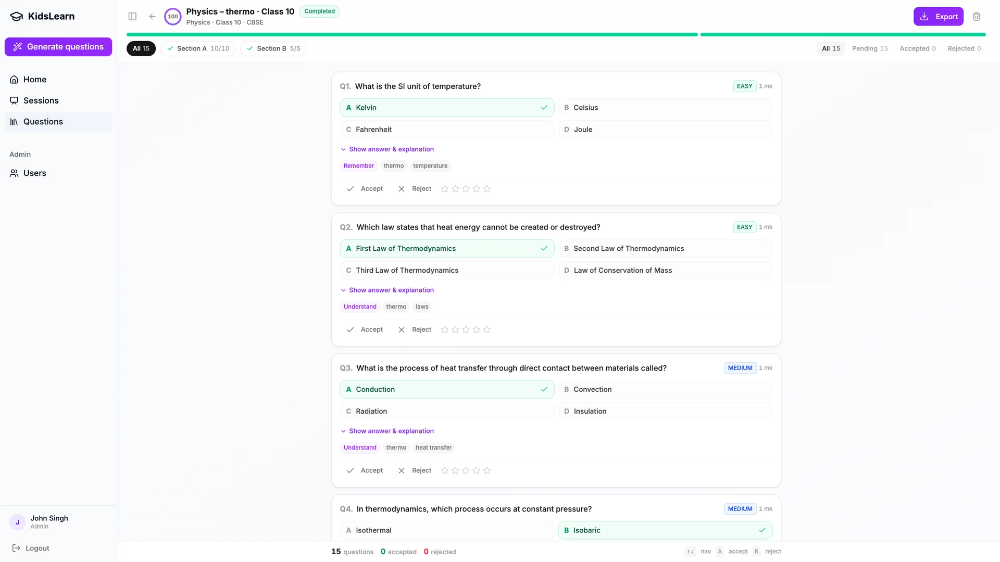The height and width of the screenshot is (562, 1000).
Task: Click the Users people icon
Action: [x=14, y=173]
